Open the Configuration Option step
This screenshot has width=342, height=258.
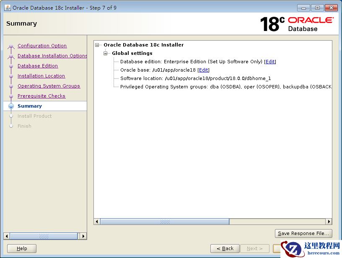tap(42, 46)
